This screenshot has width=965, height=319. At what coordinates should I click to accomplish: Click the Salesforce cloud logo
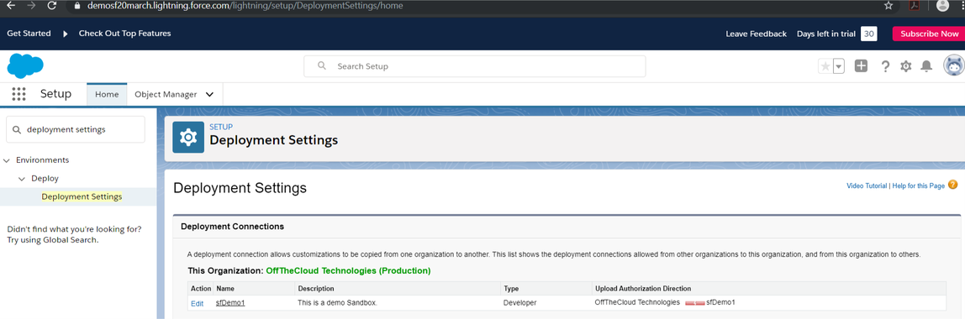25,65
